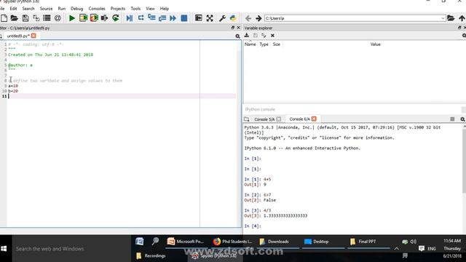466x262 pixels.
Task: Open PYTHONPATH manager Python icon
Action: pyautogui.click(x=233, y=18)
